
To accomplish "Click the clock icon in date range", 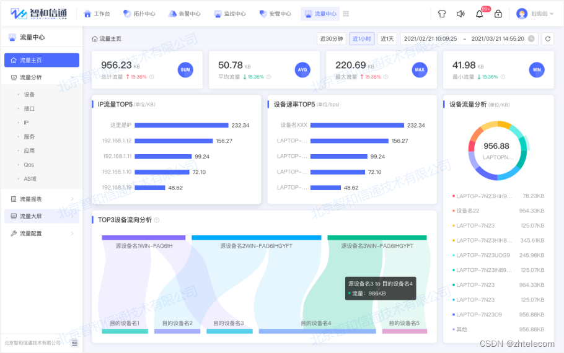I will click(531, 39).
